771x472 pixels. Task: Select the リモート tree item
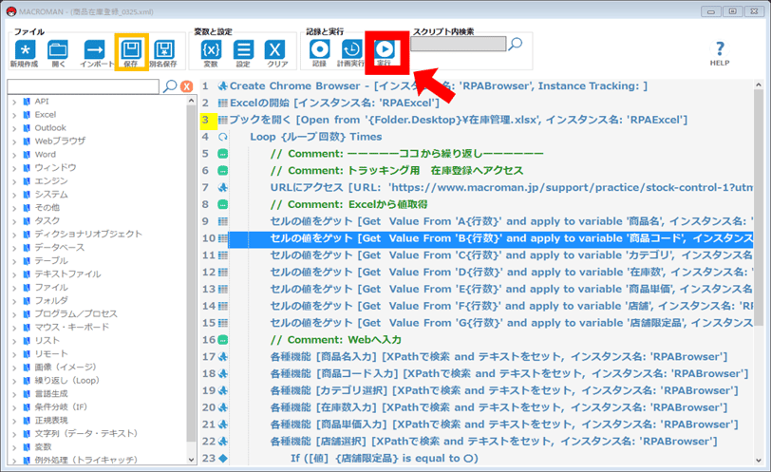(x=51, y=353)
